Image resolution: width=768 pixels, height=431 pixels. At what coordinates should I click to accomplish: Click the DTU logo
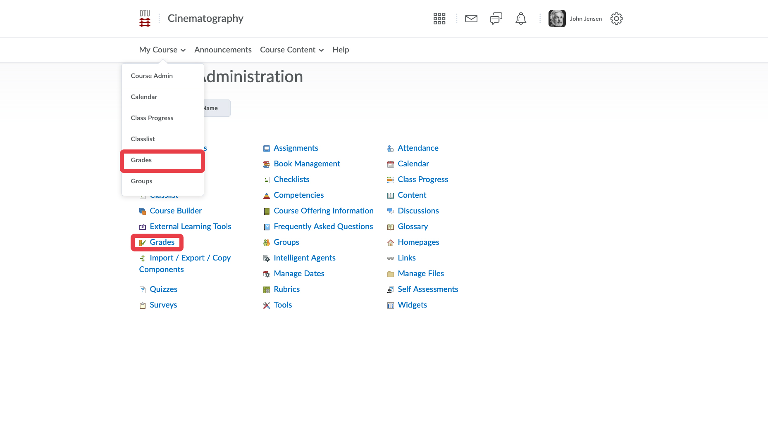click(x=145, y=19)
